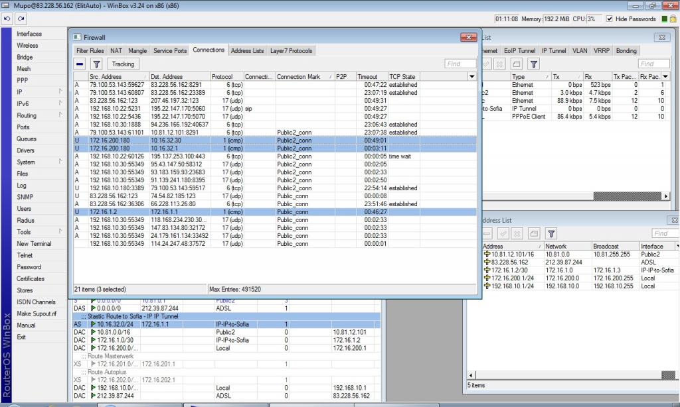Open the column dropdown in the Connections table
680x407 pixels.
(471, 77)
